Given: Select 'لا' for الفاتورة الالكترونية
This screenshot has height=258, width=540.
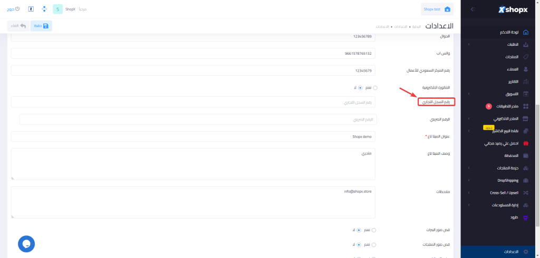Looking at the screenshot, I should coord(360,87).
